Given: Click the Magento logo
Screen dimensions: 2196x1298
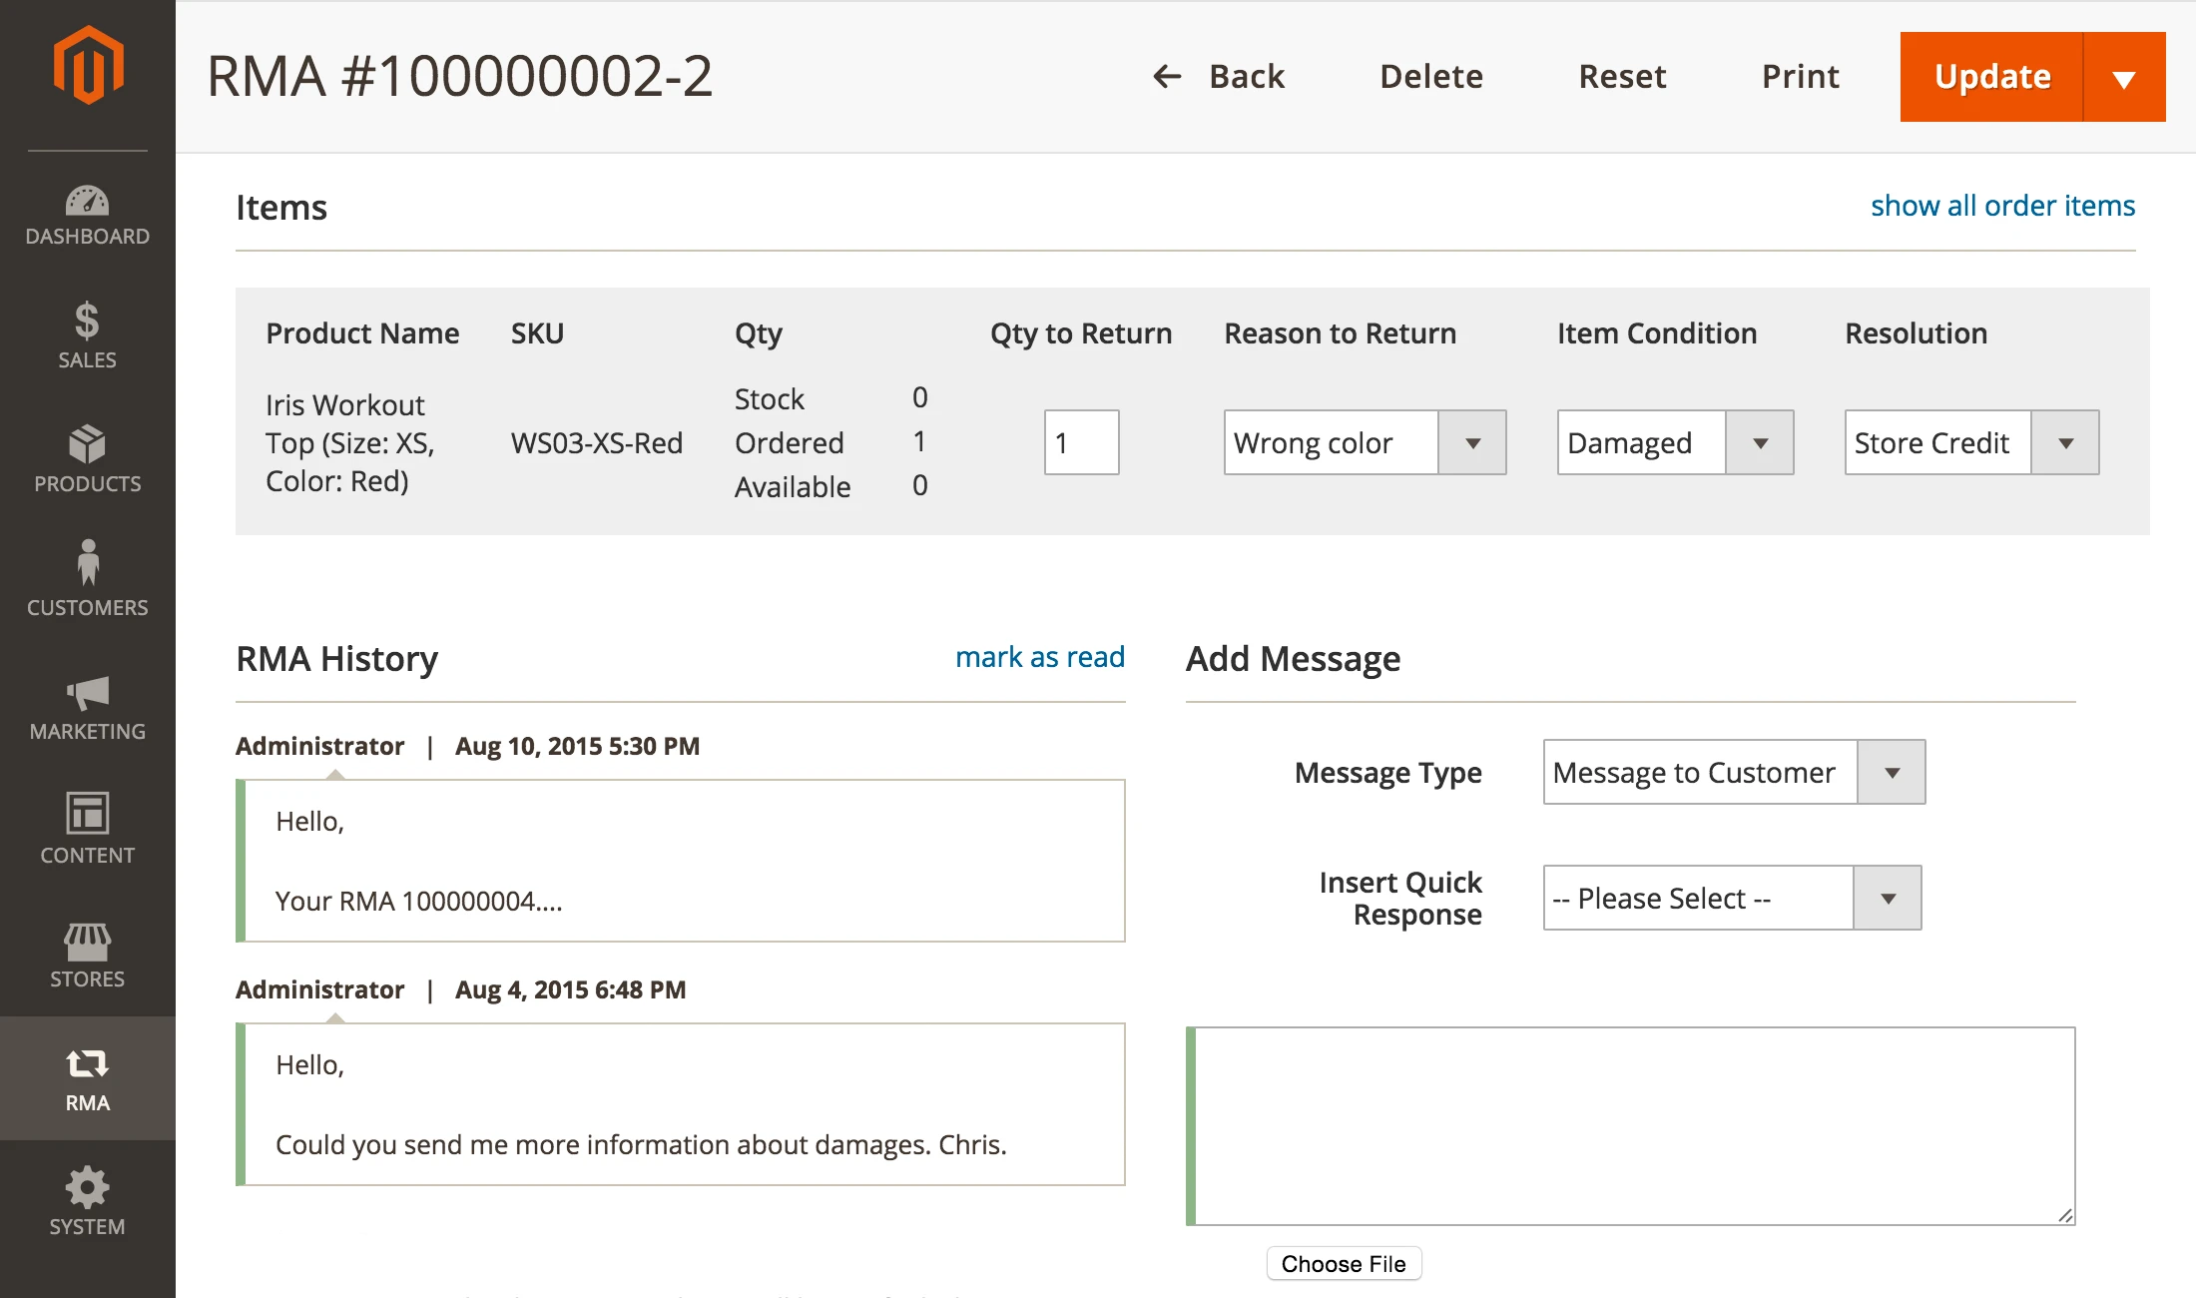Looking at the screenshot, I should [x=88, y=66].
